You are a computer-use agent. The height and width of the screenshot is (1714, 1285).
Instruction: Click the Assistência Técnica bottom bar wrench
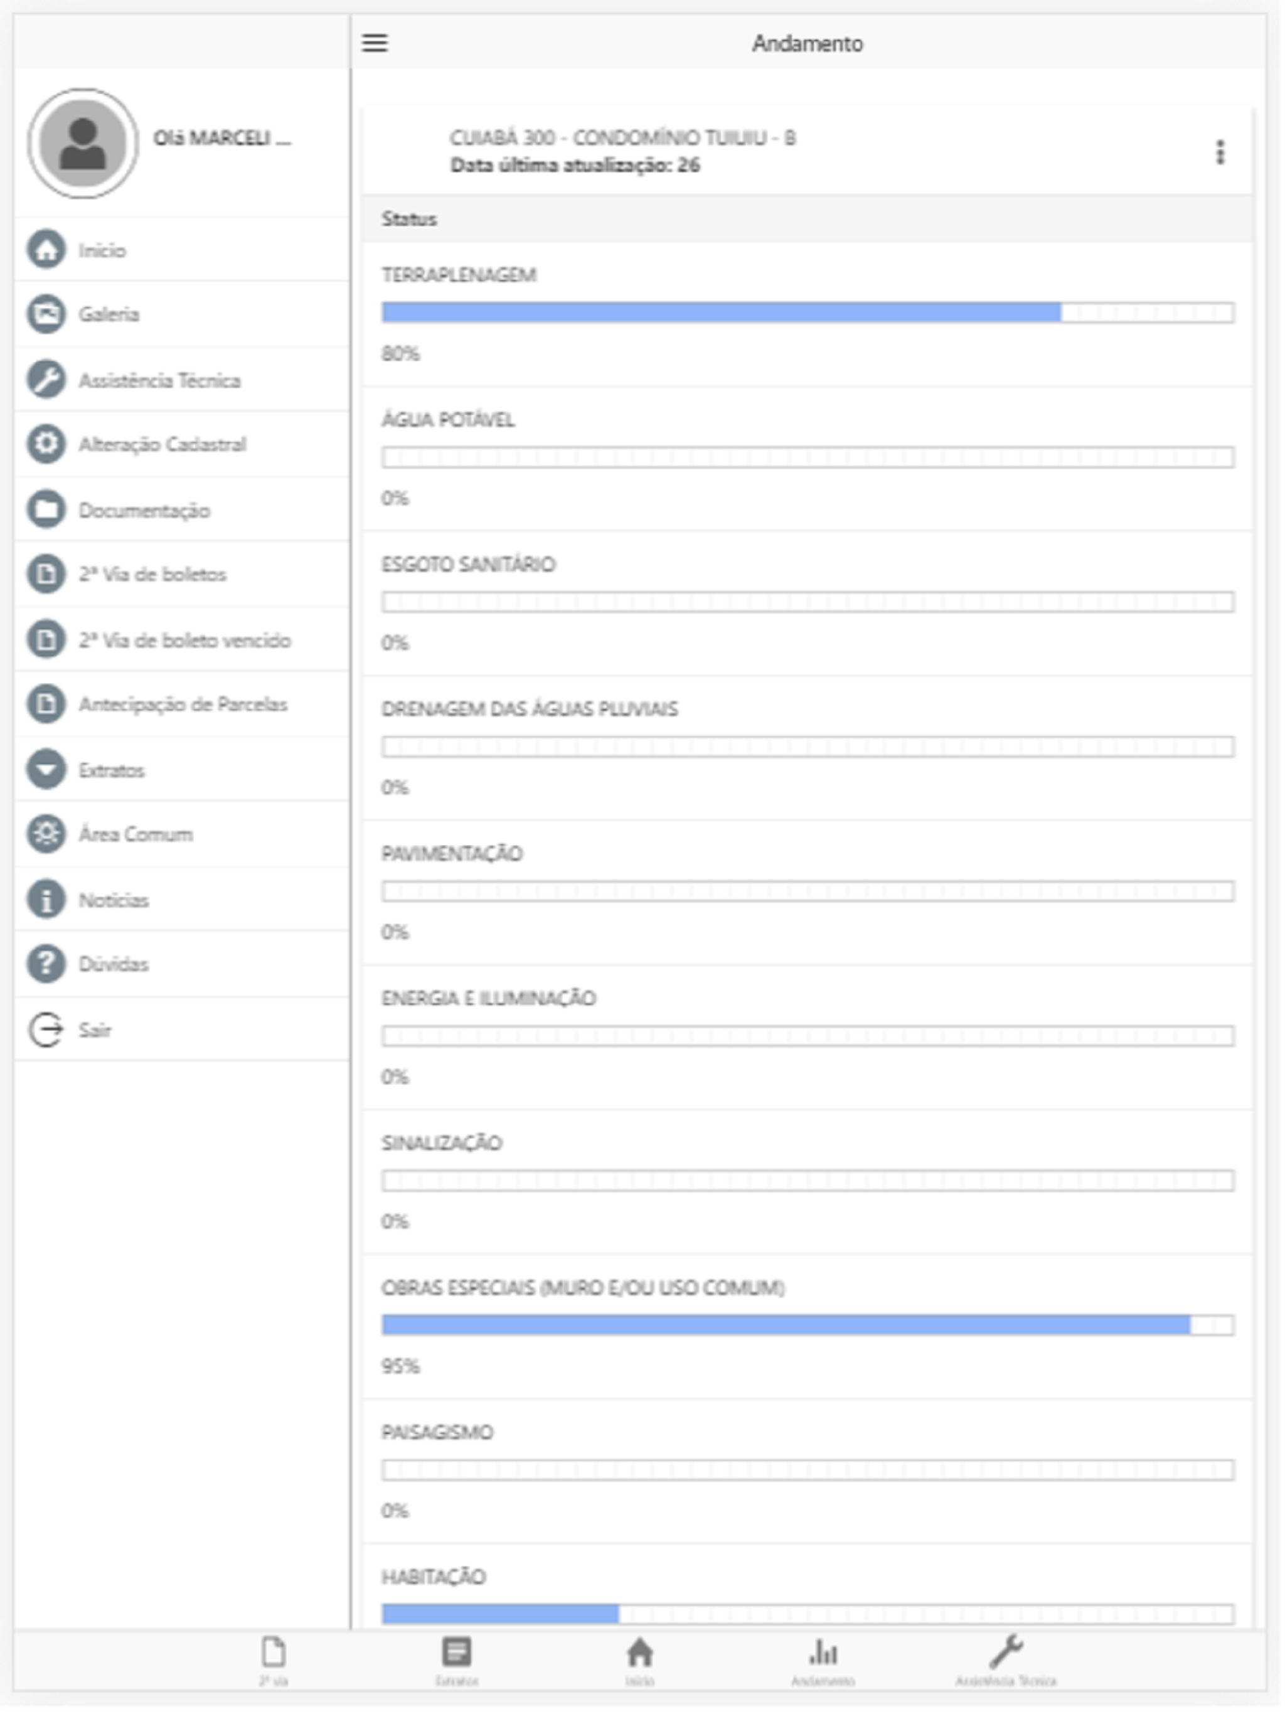(x=1006, y=1651)
